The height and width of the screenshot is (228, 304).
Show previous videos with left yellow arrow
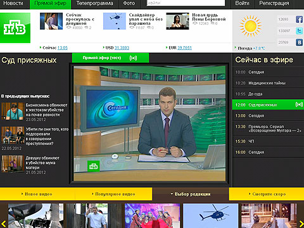[x=3, y=224]
